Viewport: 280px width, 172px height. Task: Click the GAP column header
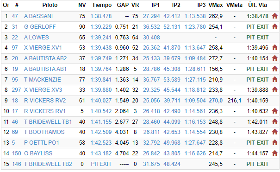pyautogui.click(x=123, y=5)
